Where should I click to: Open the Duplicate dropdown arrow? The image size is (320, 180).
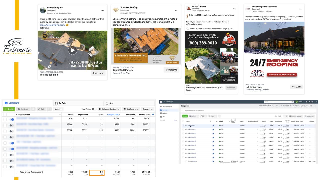pyautogui.click(x=33, y=109)
